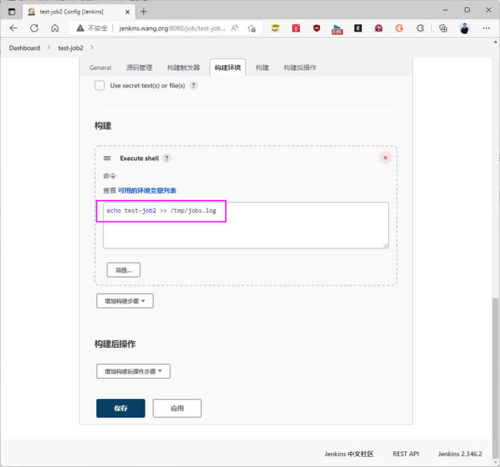
Task: Switch to the General tab
Action: [100, 68]
